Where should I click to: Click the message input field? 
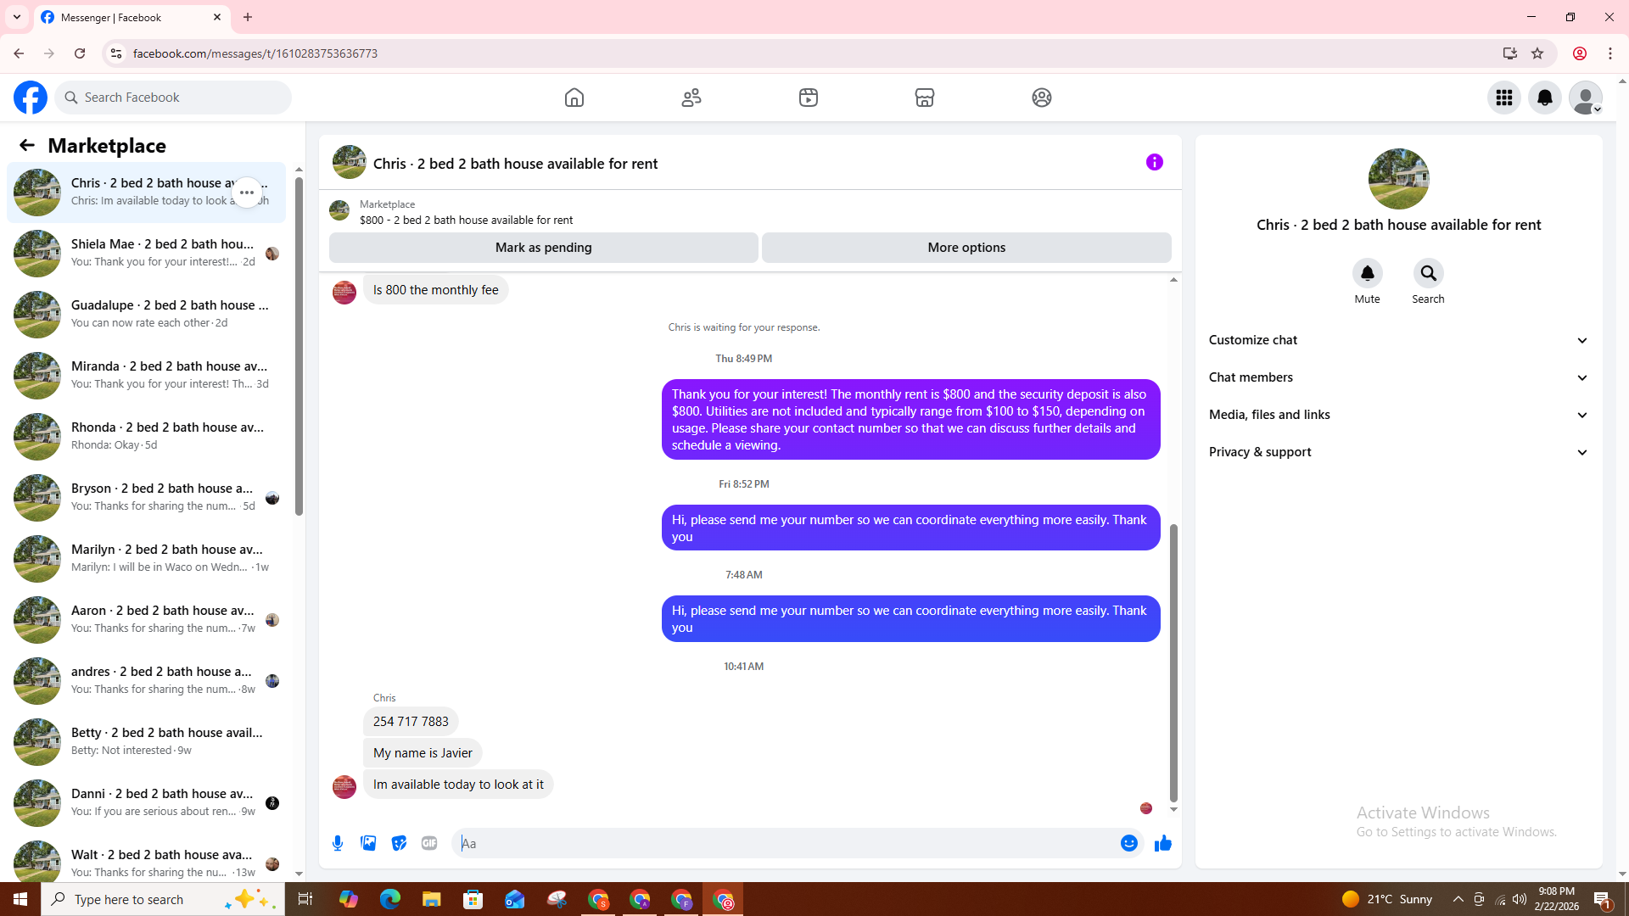coord(786,843)
